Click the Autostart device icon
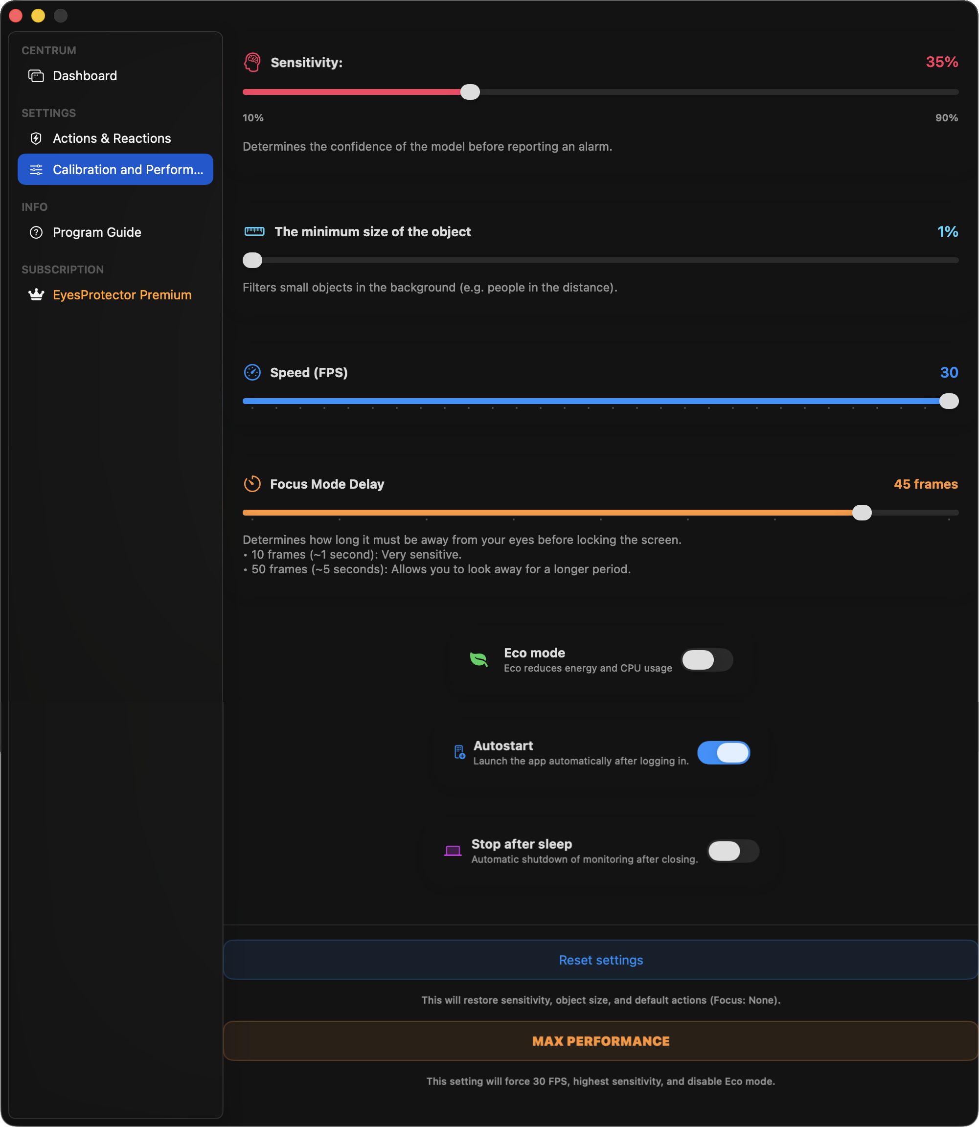979x1127 pixels. click(x=459, y=752)
